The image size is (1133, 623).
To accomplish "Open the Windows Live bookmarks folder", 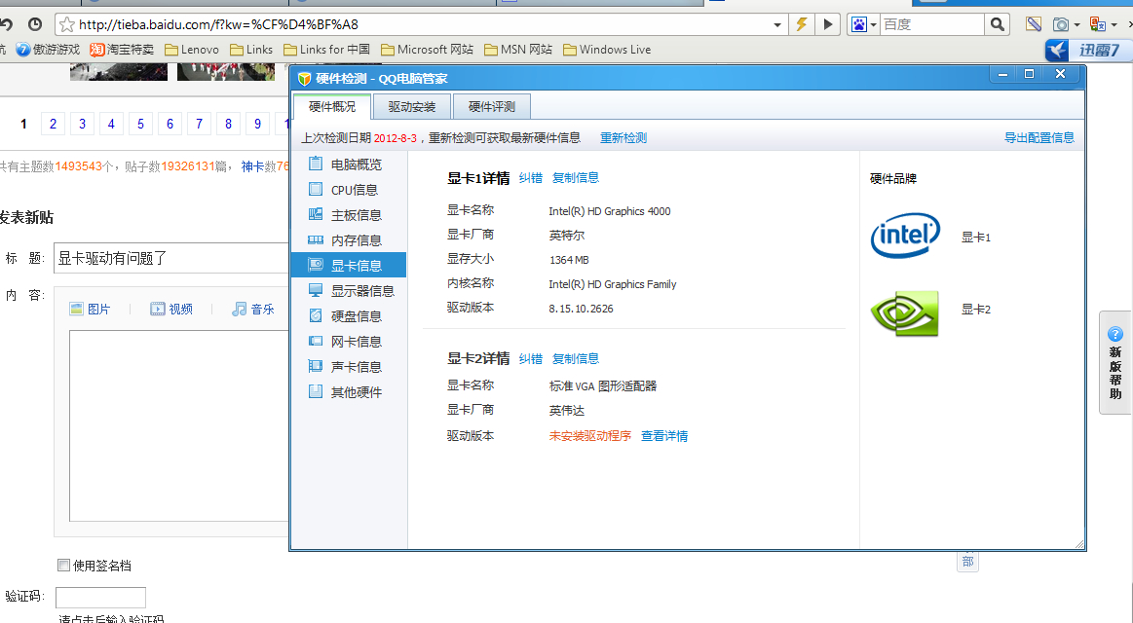I will [607, 49].
